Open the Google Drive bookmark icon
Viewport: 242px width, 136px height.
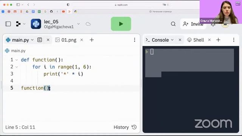27,11
